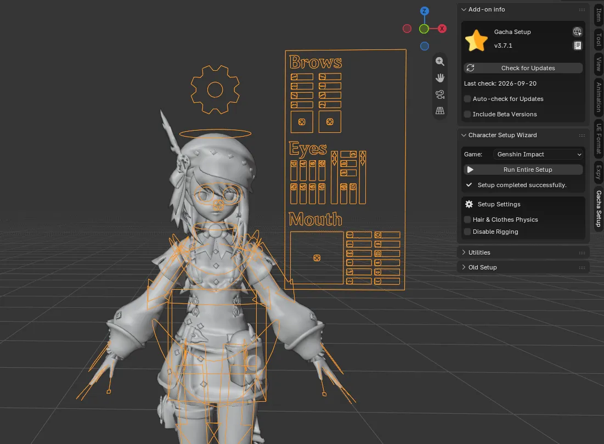Collapse the Character Setup Wizard panel

tap(464, 135)
